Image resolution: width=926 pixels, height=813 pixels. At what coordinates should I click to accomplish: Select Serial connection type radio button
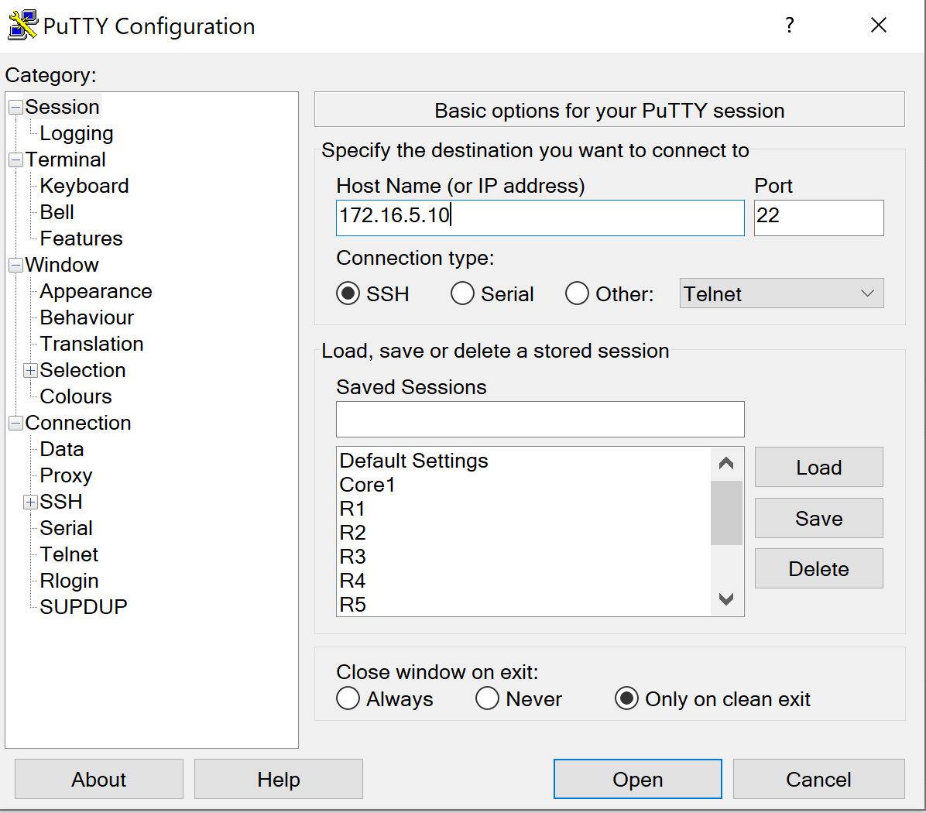coord(462,293)
